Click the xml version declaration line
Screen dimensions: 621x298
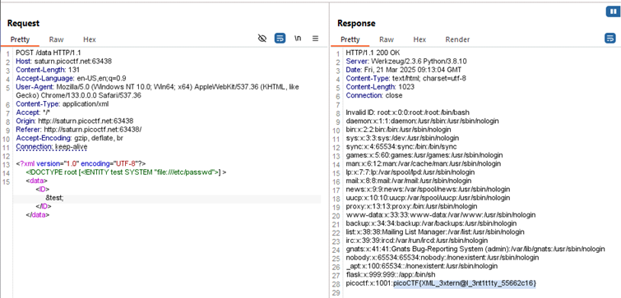pyautogui.click(x=81, y=163)
